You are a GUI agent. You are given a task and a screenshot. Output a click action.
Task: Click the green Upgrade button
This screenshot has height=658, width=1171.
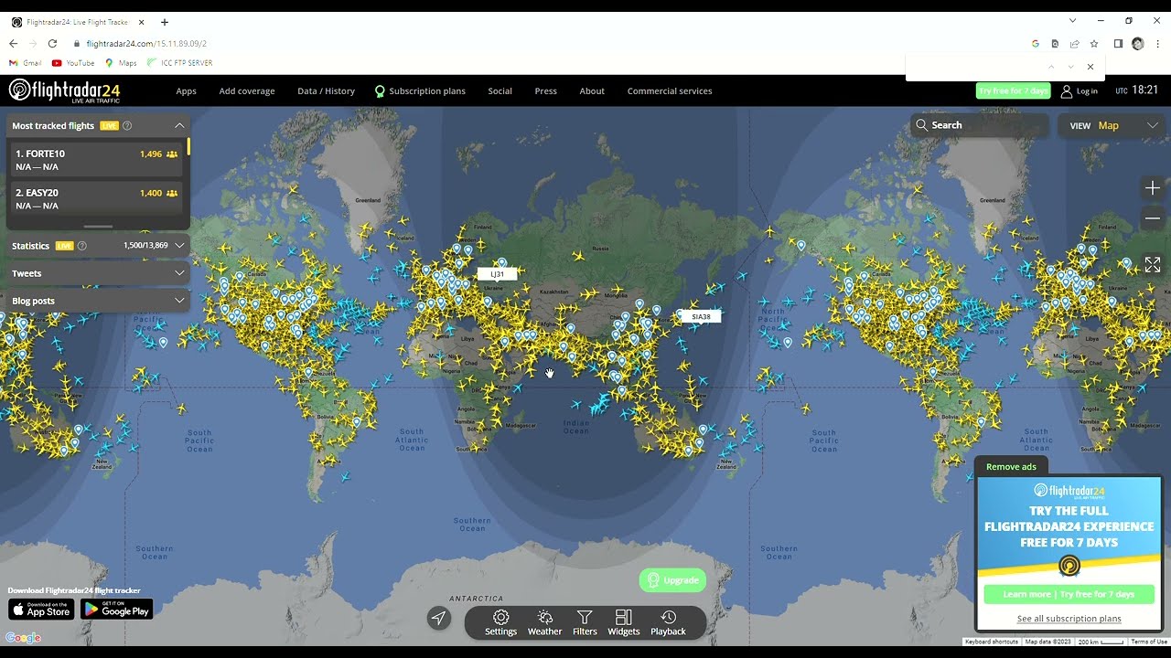coord(672,579)
